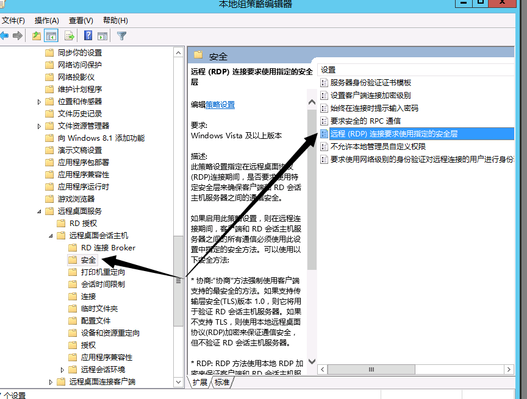Expand the 位置和传感器 tree node
Viewport: 527px width, 399px height.
[39, 102]
